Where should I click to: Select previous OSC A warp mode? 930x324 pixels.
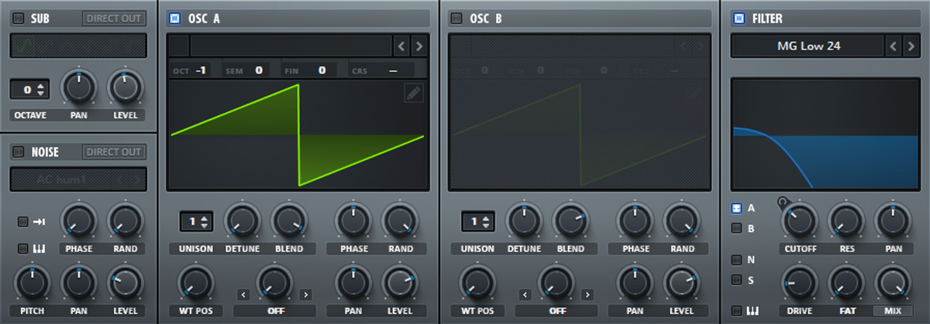pos(243,295)
